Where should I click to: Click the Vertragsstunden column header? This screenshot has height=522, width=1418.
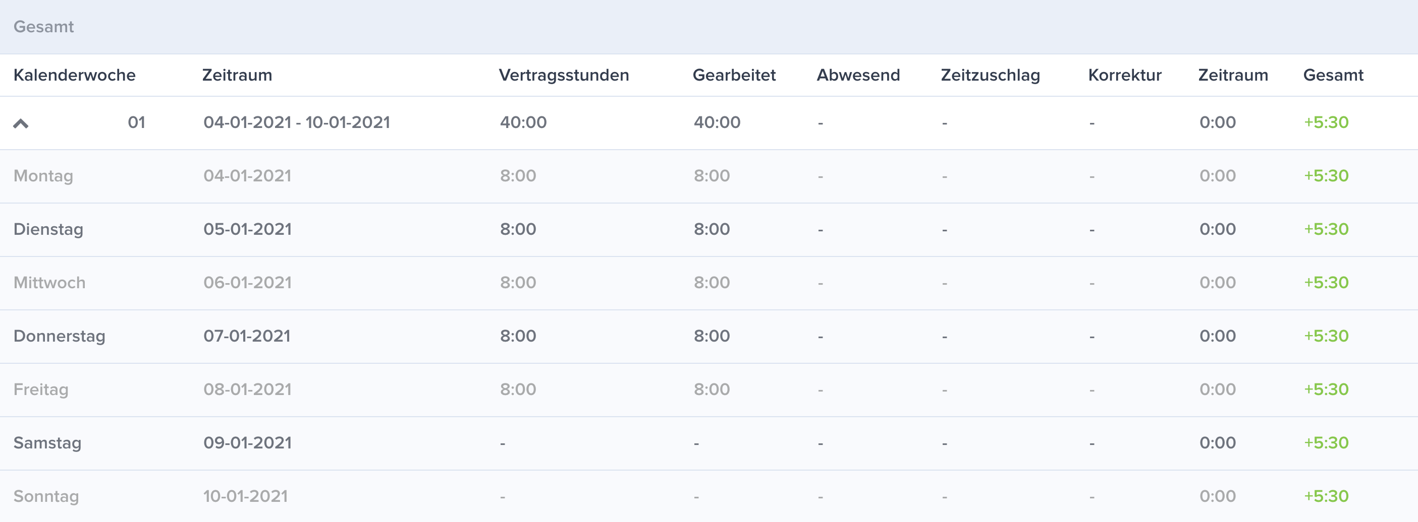coord(564,75)
